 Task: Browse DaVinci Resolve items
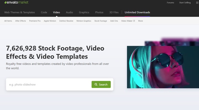(66, 21)
